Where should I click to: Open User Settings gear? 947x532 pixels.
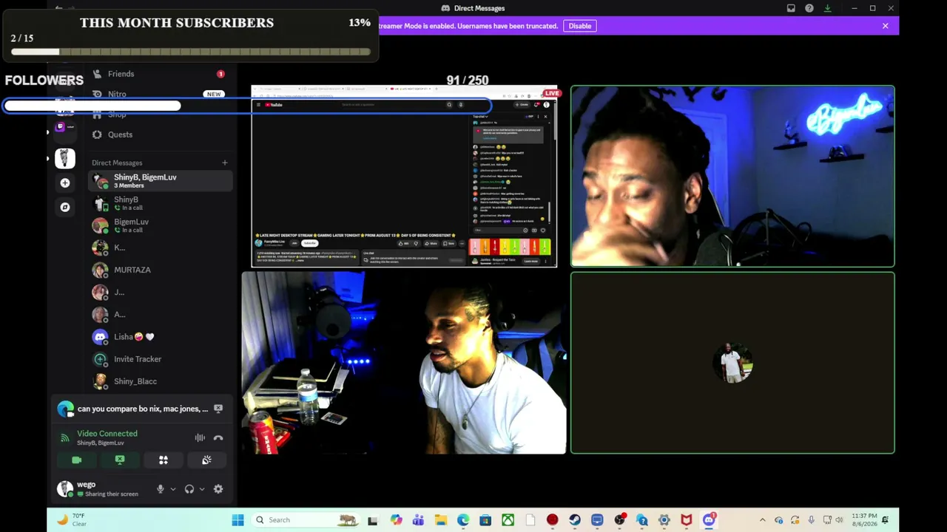tap(218, 489)
